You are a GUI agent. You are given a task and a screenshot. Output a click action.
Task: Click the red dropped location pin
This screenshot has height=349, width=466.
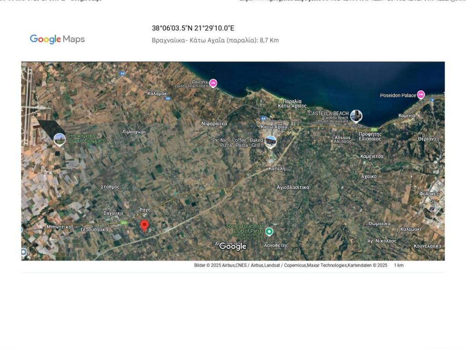[144, 225]
